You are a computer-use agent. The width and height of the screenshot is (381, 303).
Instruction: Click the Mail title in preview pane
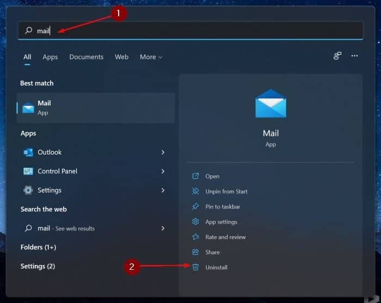pyautogui.click(x=271, y=134)
